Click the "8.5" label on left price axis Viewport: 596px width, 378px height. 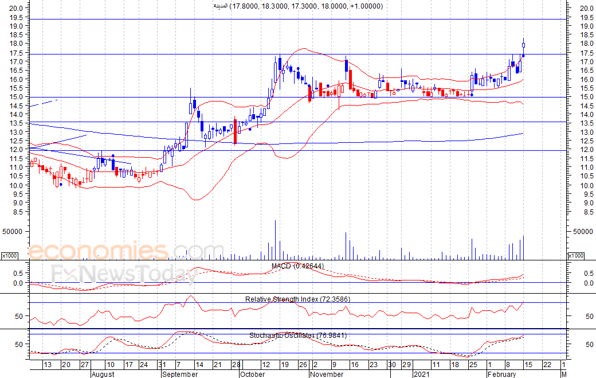click(x=18, y=212)
